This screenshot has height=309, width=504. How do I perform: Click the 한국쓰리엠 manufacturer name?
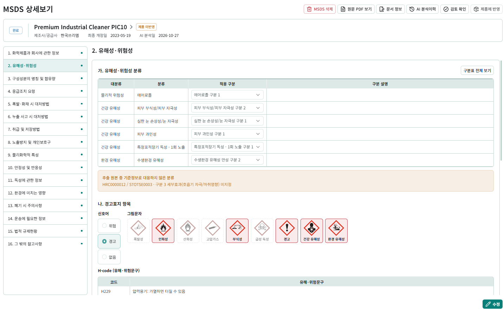70,36
